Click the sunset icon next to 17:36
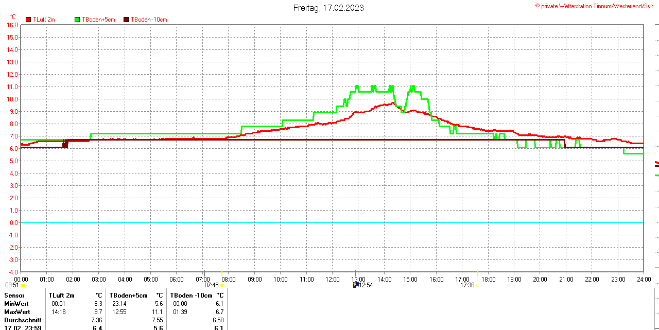The image size is (659, 330). 478,285
